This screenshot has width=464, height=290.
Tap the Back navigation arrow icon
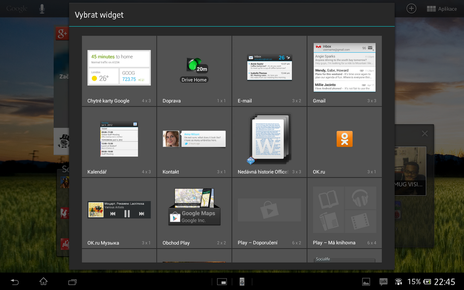[14, 281]
